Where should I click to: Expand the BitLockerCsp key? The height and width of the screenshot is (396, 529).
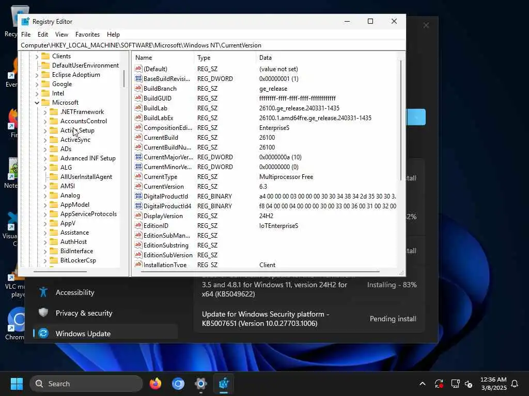pos(45,260)
